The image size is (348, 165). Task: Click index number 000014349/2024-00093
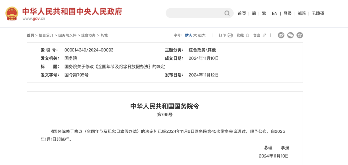pyautogui.click(x=89, y=50)
